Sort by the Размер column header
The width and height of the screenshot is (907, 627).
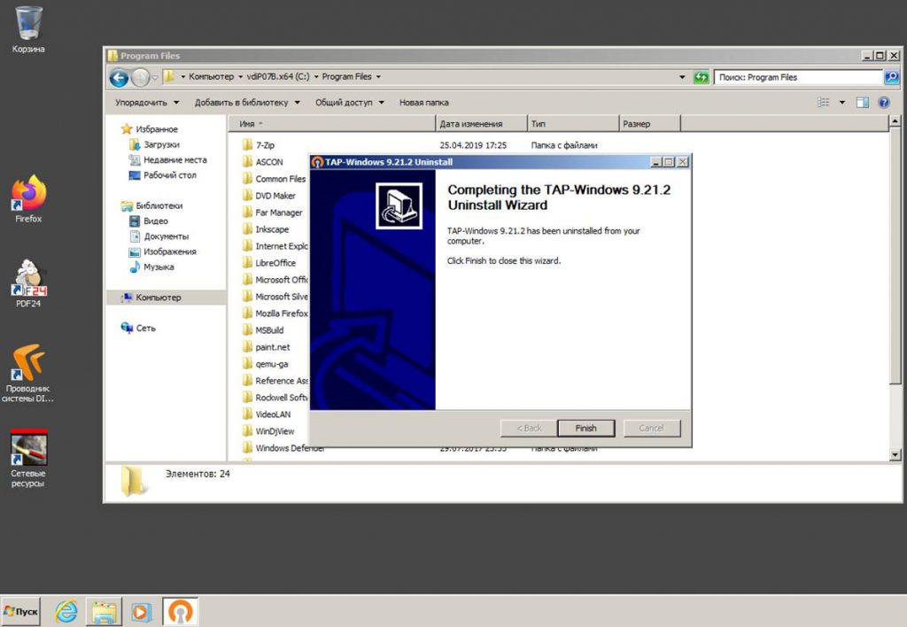tap(649, 124)
